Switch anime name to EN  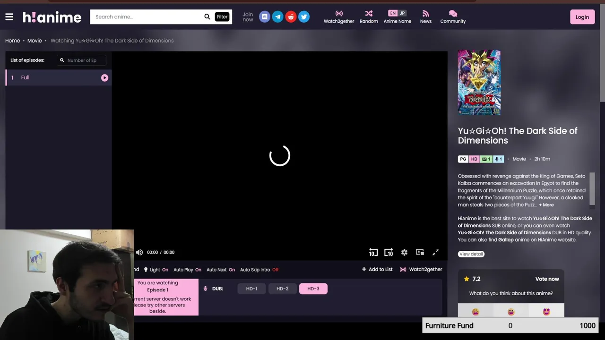tap(393, 13)
